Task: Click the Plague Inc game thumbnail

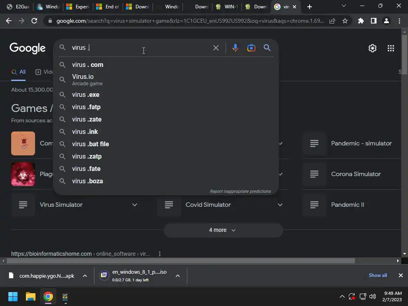Action: tap(23, 174)
